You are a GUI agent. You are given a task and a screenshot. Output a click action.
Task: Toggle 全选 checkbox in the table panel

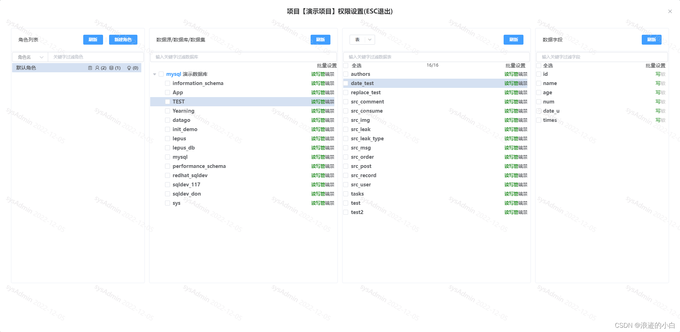point(346,66)
